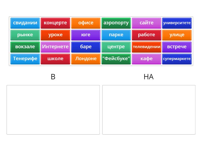Screen dimensions: 202x151
Task: Pick the '"Фейсбуке"' tile
Action: tap(116, 59)
